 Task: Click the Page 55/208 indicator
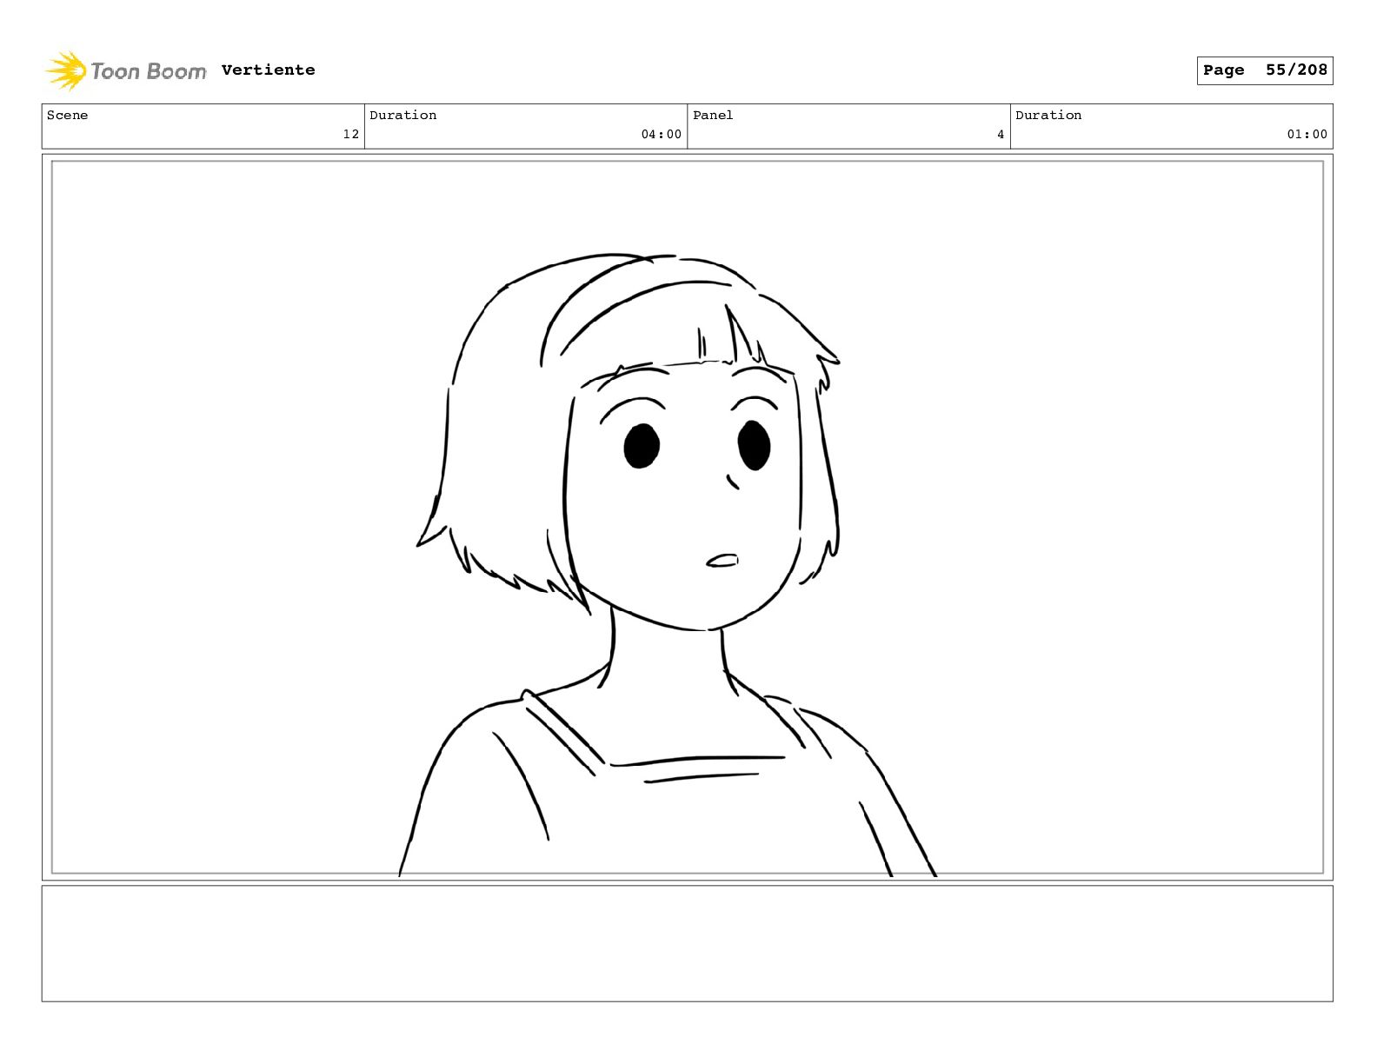tap(1264, 70)
